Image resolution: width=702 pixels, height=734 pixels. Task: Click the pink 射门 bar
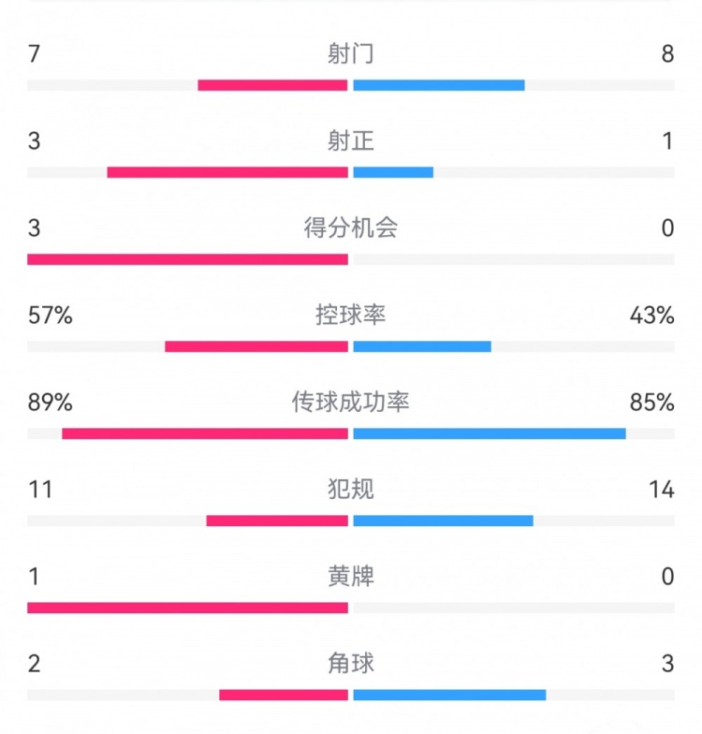tap(272, 85)
